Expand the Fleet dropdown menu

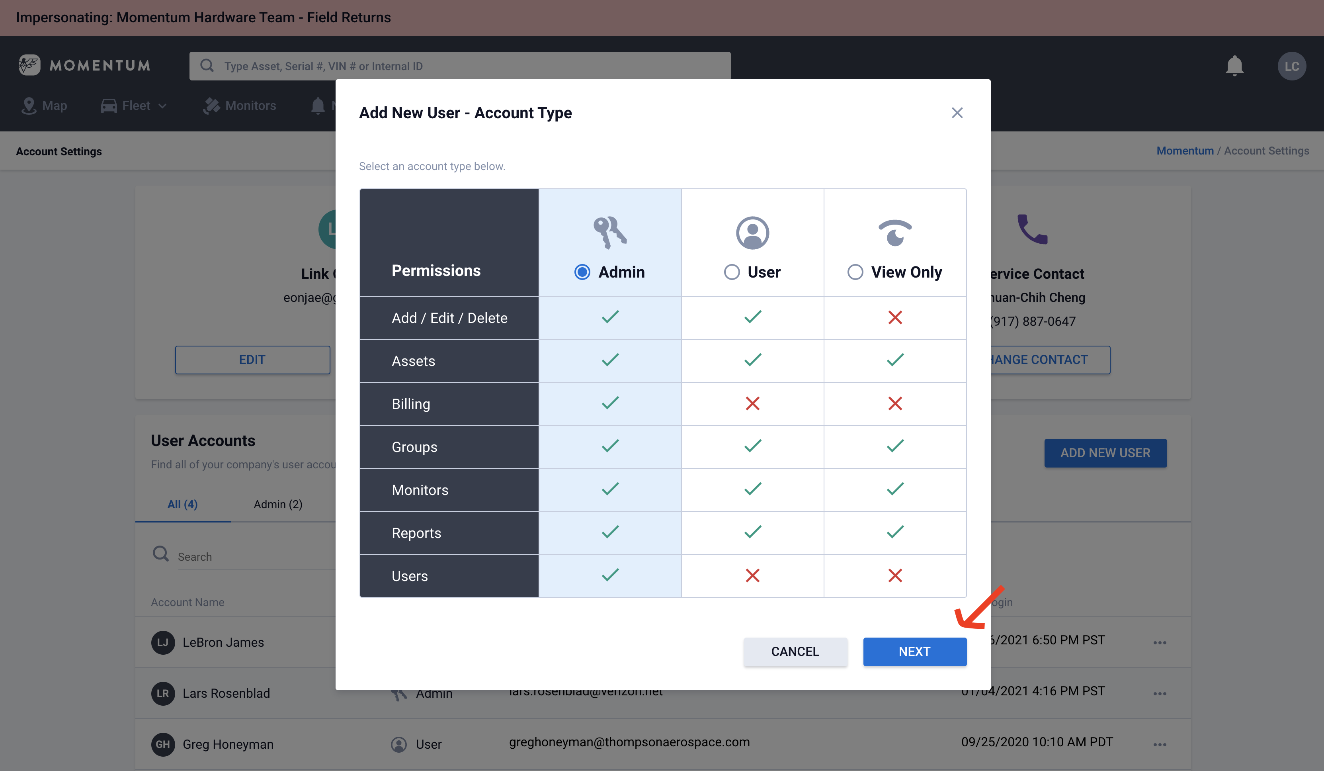pos(135,106)
